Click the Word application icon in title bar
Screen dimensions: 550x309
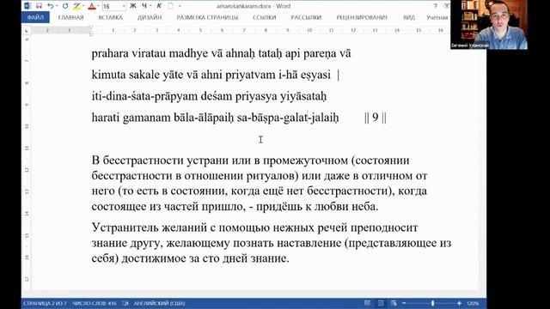pos(27,6)
